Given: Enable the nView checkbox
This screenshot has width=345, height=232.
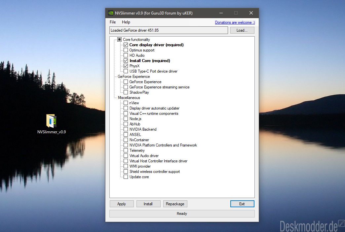Looking at the screenshot, I should tap(126, 103).
